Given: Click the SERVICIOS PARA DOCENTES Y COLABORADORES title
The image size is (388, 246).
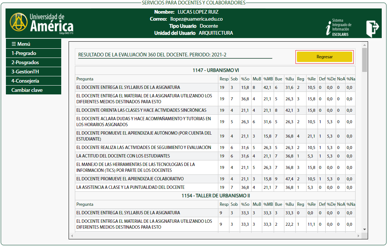Looking at the screenshot, I should (x=194, y=3).
